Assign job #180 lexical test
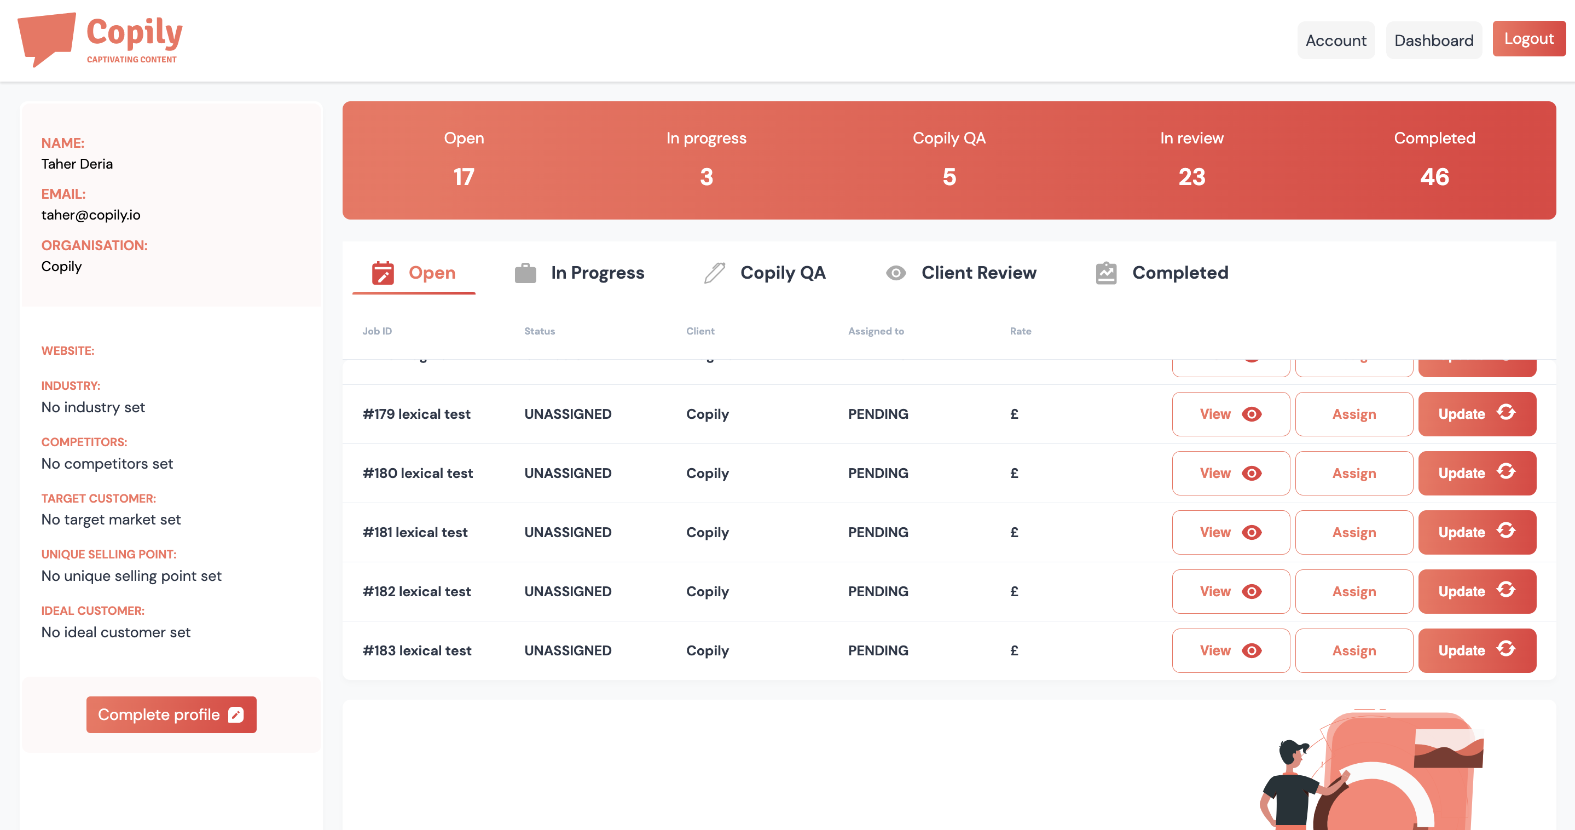 (x=1354, y=474)
